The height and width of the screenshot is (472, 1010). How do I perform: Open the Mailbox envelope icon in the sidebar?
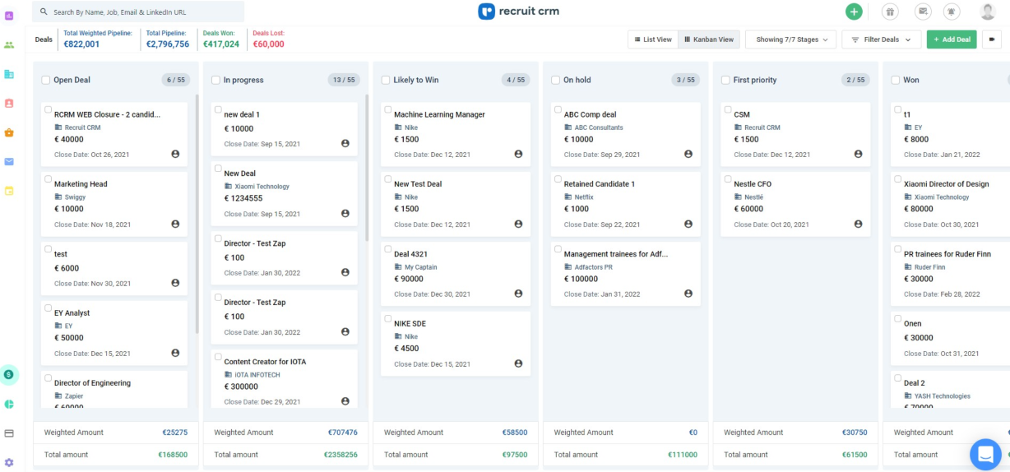click(9, 161)
